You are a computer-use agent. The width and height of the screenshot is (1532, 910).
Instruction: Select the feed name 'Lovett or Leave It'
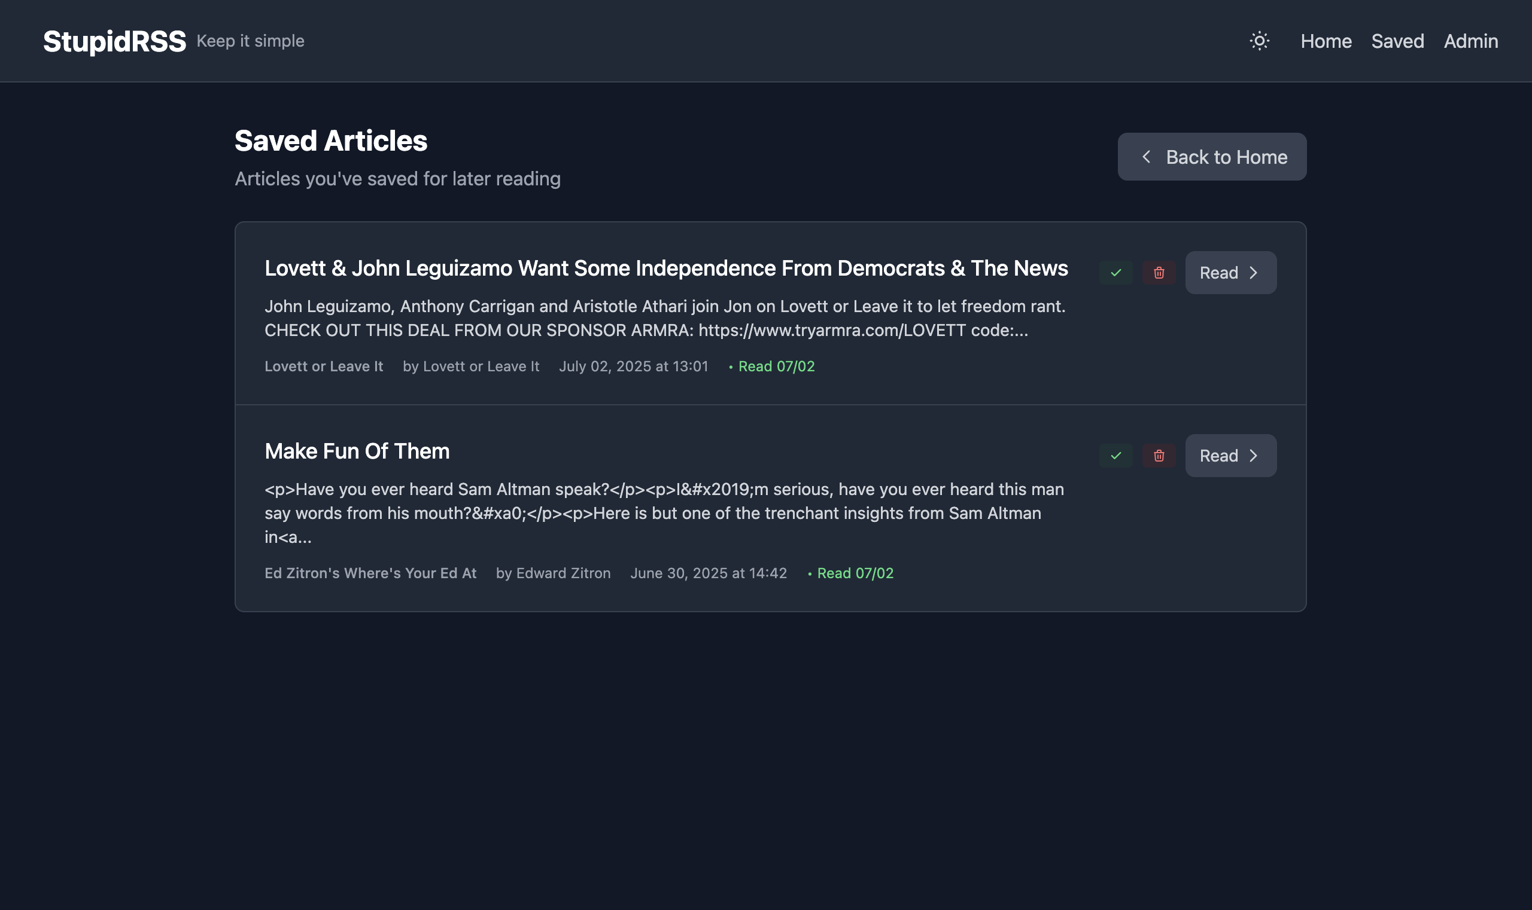324,367
